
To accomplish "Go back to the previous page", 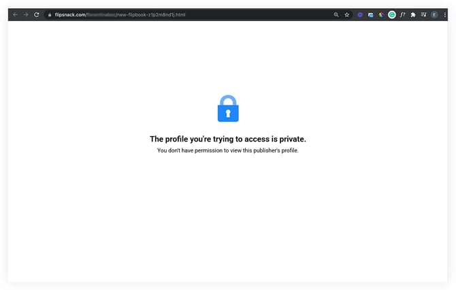I will pyautogui.click(x=15, y=14).
